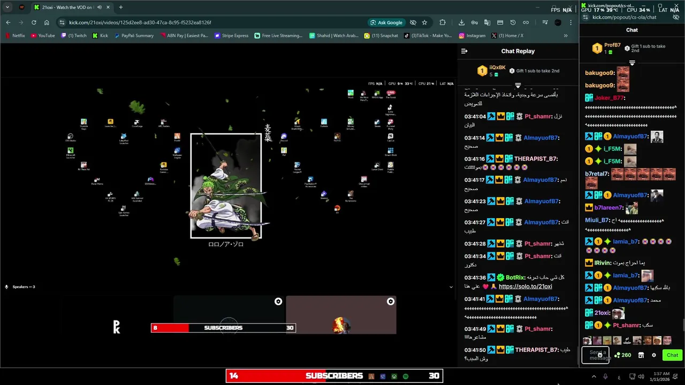Expand the pinned gift leaderboard in Chat Replay

[517, 86]
